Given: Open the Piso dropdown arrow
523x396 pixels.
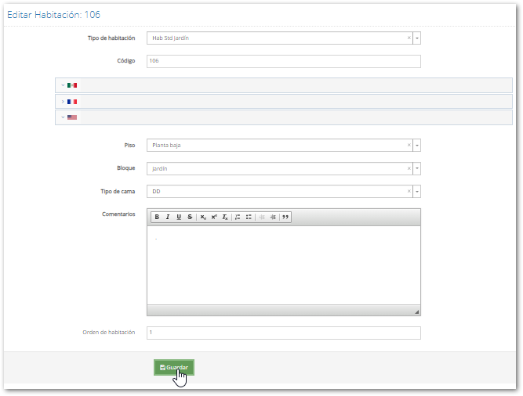Looking at the screenshot, I should point(417,145).
